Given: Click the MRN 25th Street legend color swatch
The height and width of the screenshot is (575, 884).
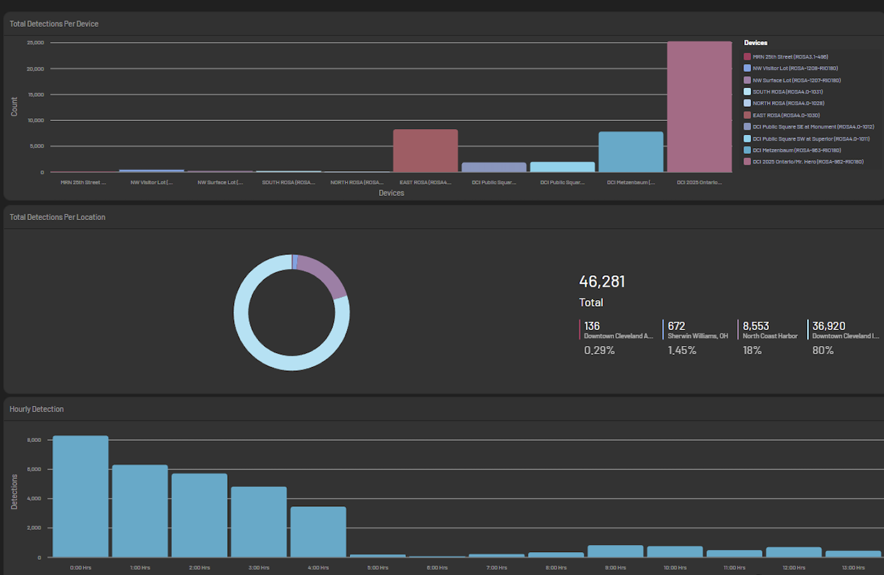Looking at the screenshot, I should [747, 57].
